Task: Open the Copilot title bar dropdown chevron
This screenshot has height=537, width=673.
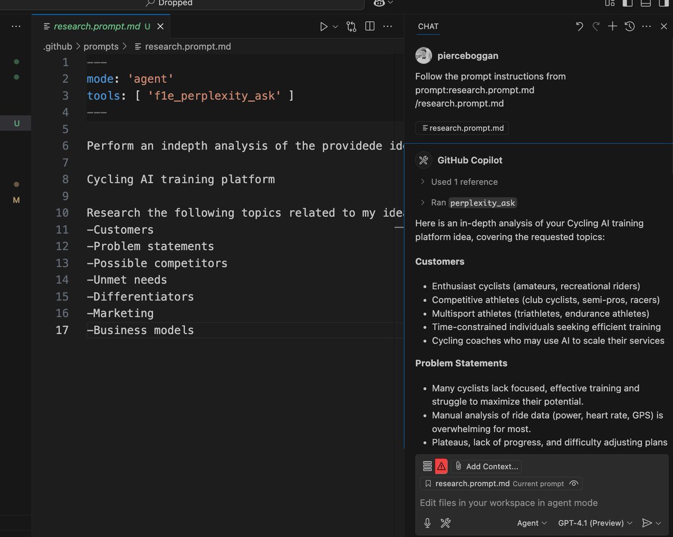Action: (390, 3)
